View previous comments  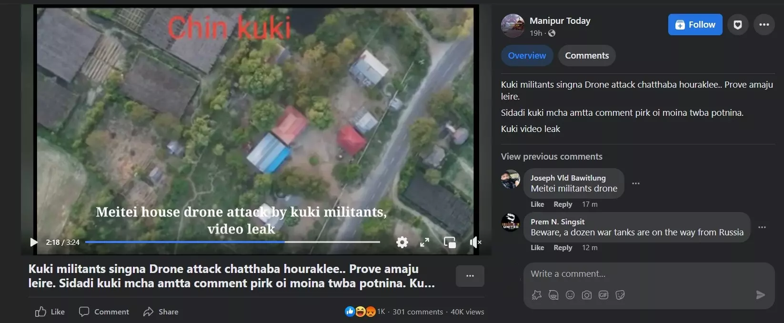click(x=552, y=157)
